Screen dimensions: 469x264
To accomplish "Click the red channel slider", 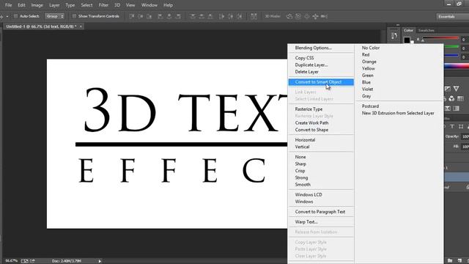I will point(440,38).
